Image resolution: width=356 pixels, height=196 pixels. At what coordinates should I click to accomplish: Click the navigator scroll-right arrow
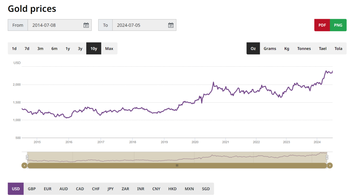330,165
